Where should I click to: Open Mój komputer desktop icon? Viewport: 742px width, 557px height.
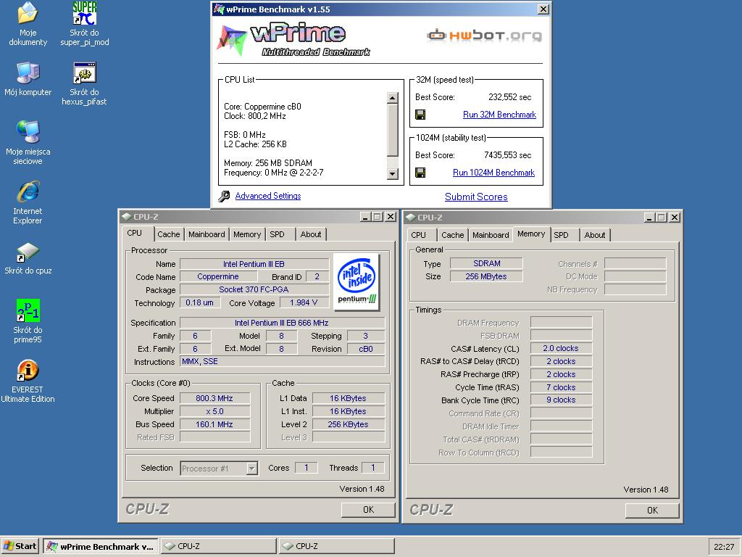[28, 78]
